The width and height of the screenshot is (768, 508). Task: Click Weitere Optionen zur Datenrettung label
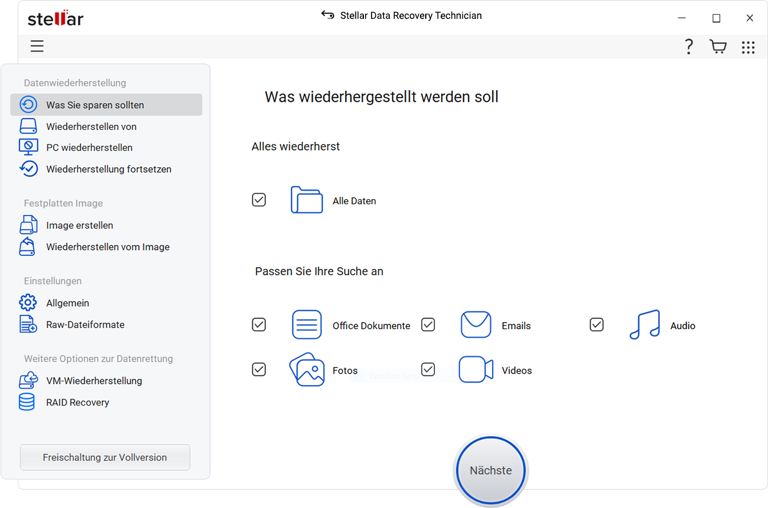click(98, 359)
